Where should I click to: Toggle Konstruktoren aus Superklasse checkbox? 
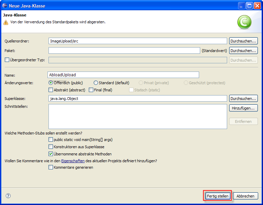(x=51, y=147)
